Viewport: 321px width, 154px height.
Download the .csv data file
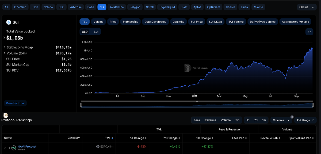point(15,103)
